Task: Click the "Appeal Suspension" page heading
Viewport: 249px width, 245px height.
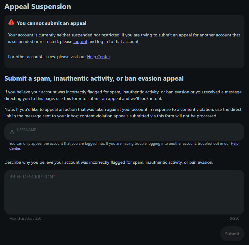Action: point(37,7)
